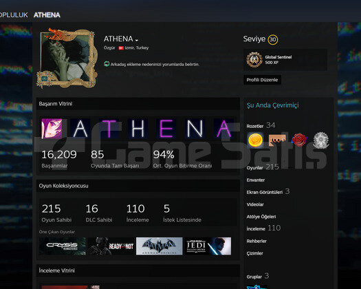Screen dimensions: 361x289
Task: Open the Batman Arkham Origins game banner
Action: tap(160, 246)
